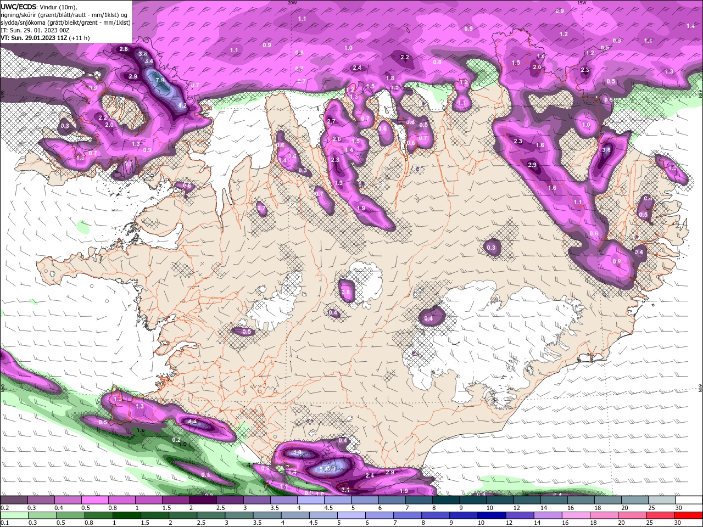Select upper legend light grey swatch 25–30

662,500
